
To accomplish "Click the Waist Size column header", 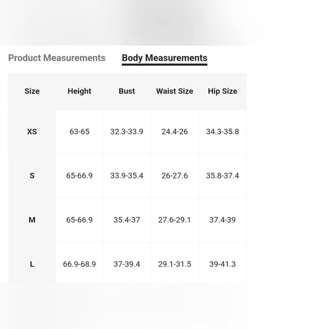I will click(175, 91).
